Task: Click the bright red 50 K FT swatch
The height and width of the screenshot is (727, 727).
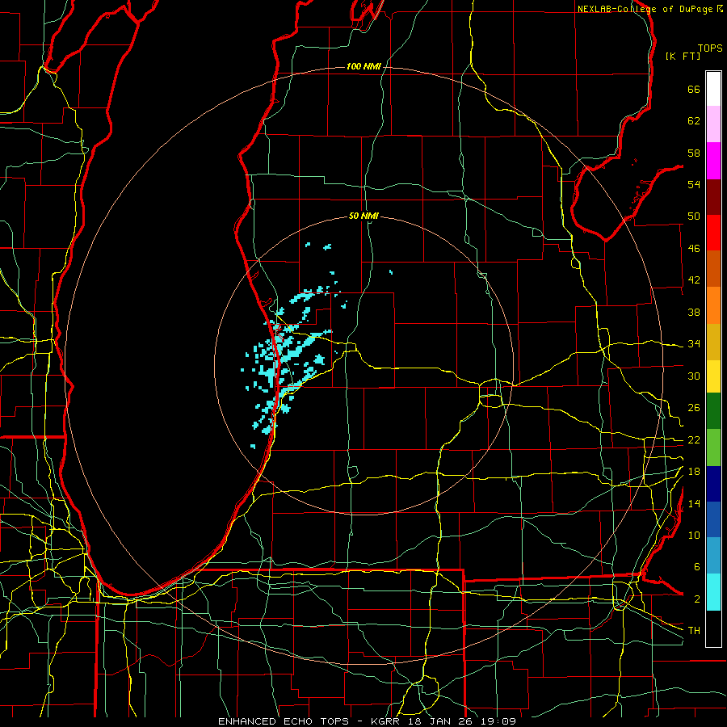Action: 713,233
